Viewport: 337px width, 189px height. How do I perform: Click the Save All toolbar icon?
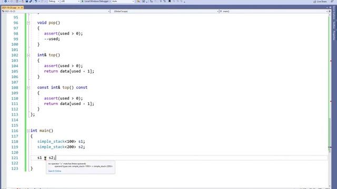click(x=31, y=1)
